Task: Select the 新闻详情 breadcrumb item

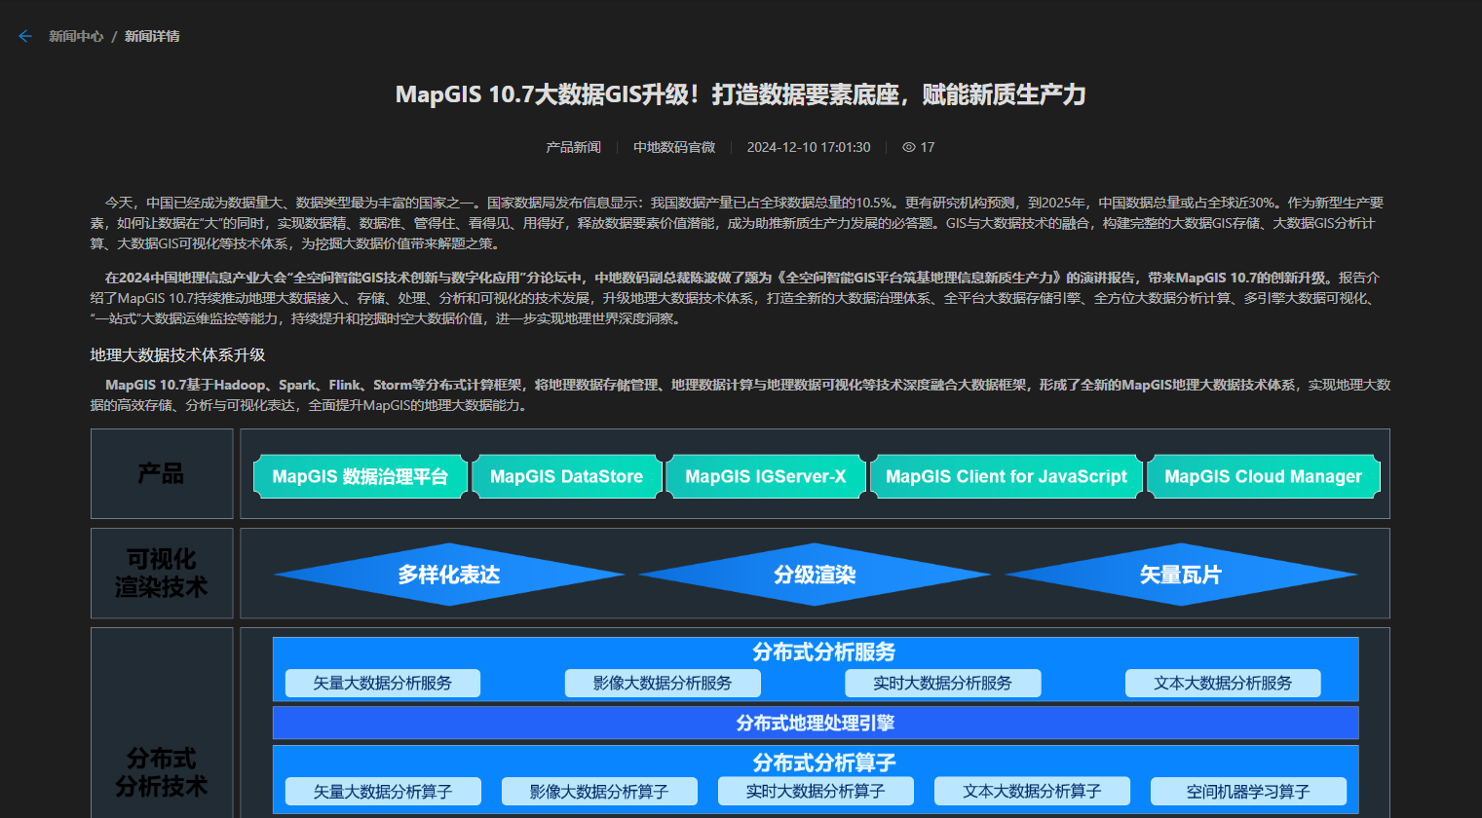Action: (x=152, y=36)
